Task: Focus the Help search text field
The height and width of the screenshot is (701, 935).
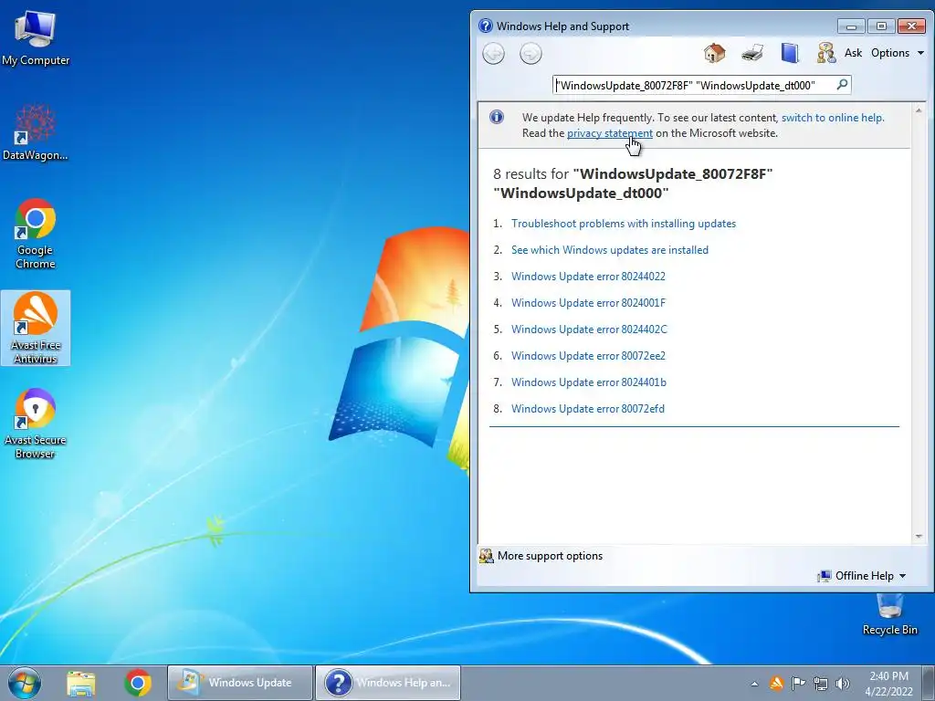Action: 694,85
